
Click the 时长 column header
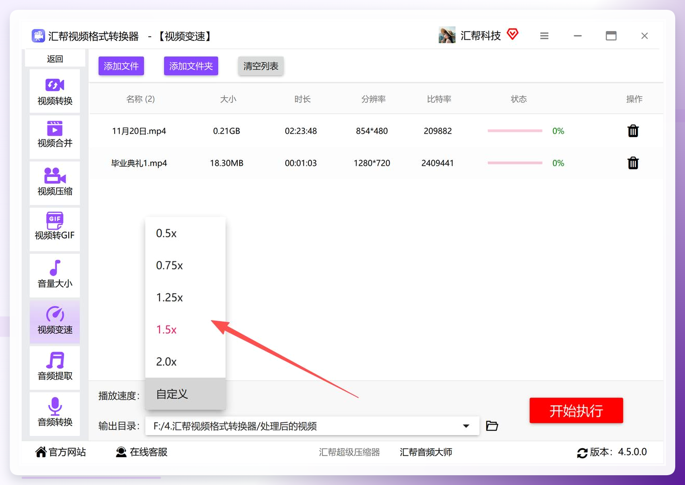click(303, 99)
